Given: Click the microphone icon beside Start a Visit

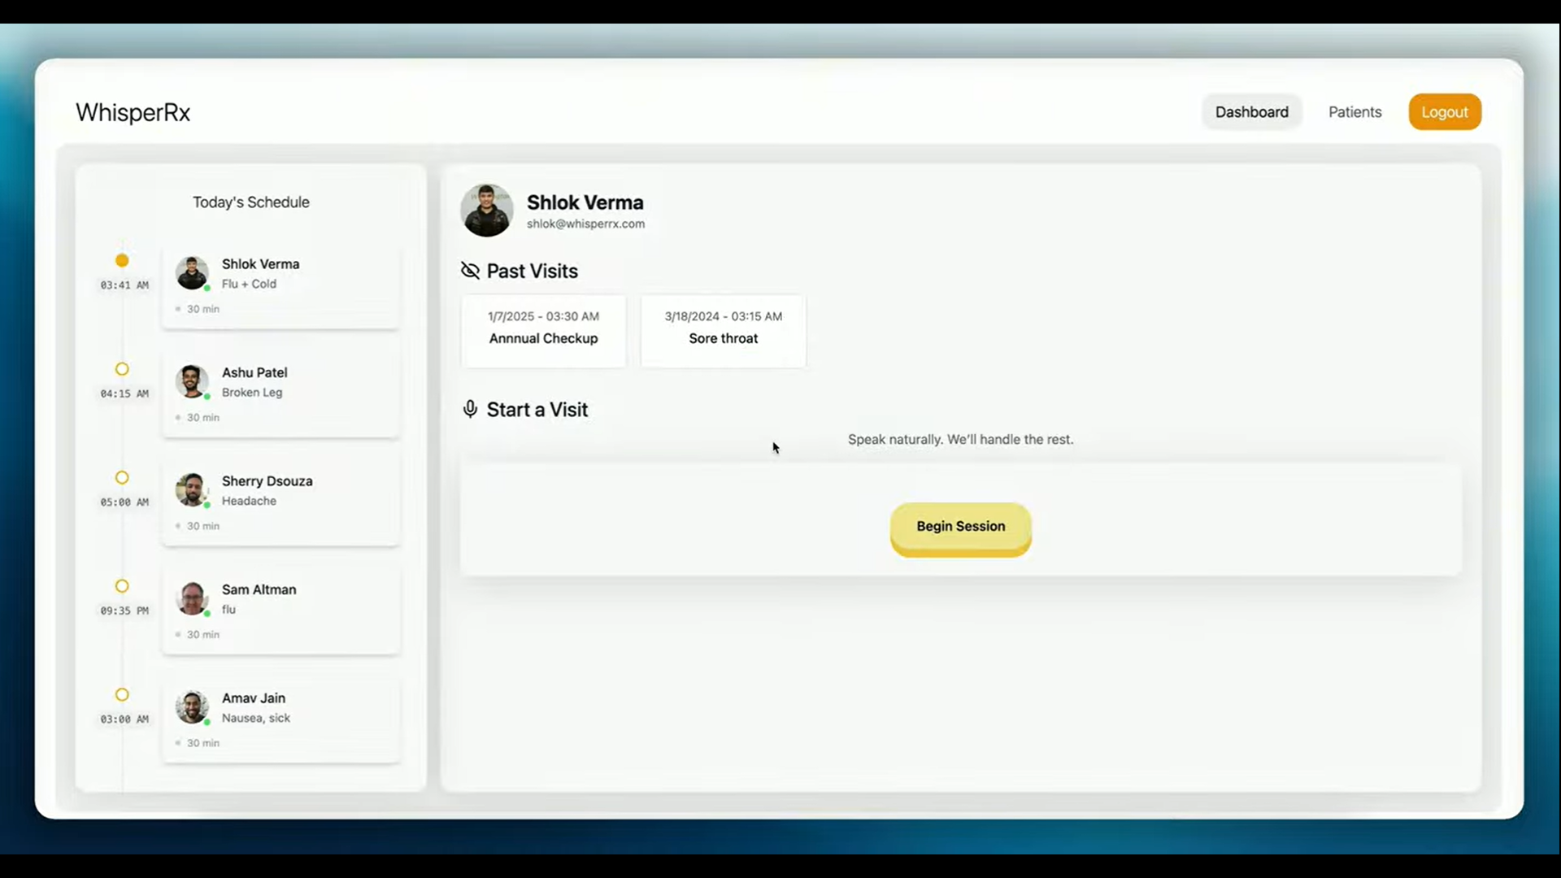Looking at the screenshot, I should pos(470,409).
